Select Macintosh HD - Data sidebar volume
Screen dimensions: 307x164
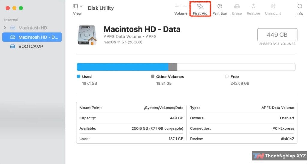[32, 37]
